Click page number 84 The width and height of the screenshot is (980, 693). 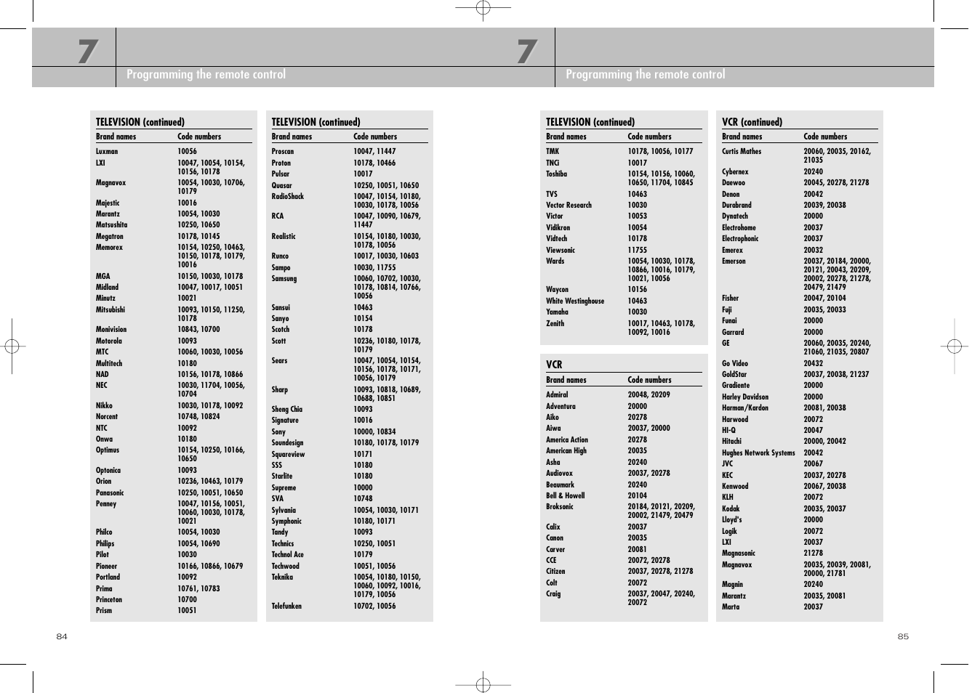62,637
